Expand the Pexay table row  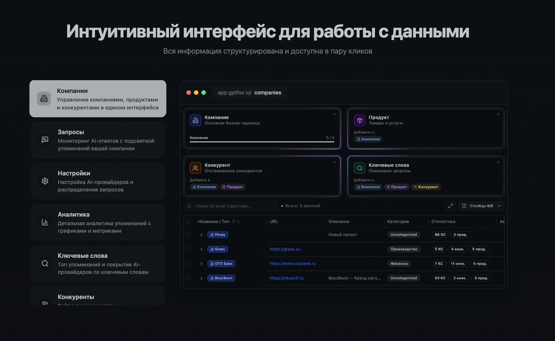tap(201, 234)
